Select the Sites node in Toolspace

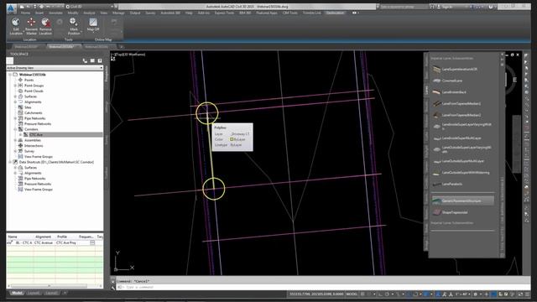pos(28,107)
